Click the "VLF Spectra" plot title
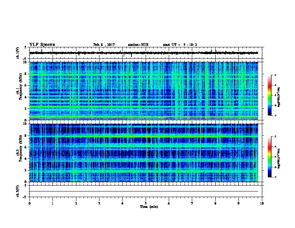 pyautogui.click(x=42, y=45)
